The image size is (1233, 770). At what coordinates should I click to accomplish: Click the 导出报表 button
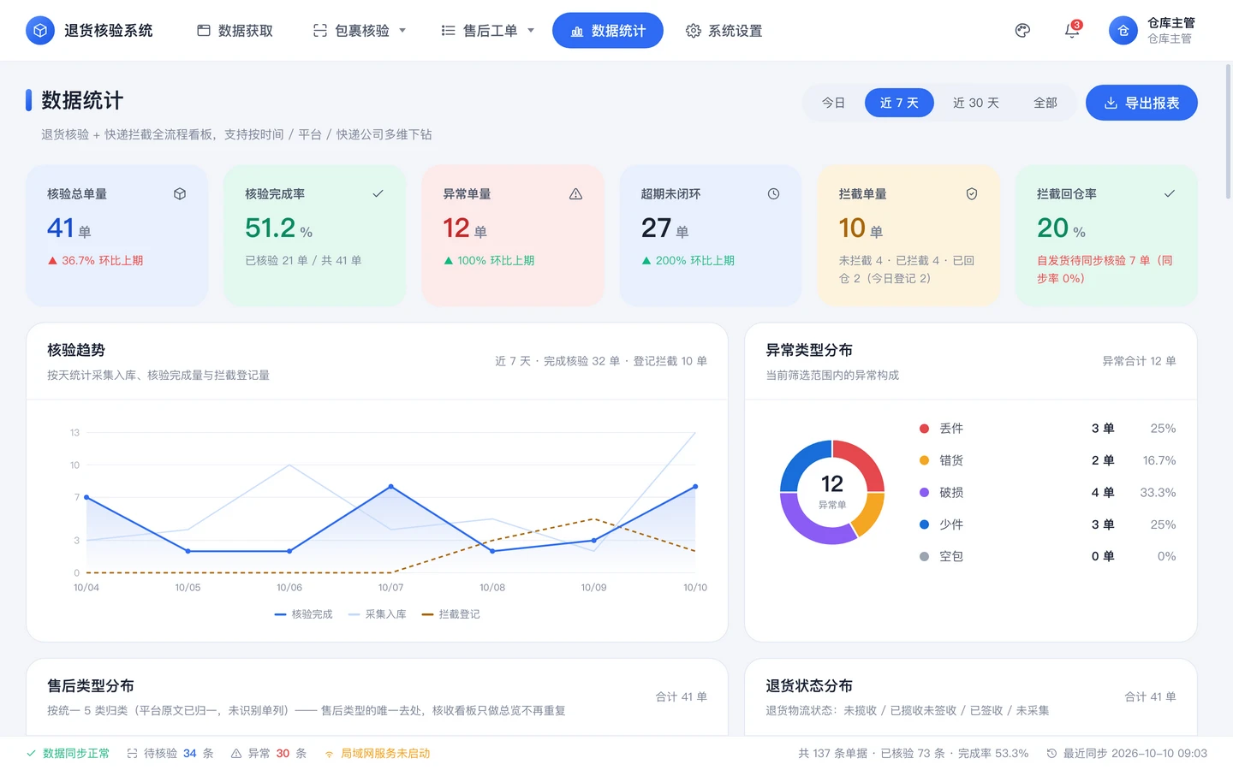point(1141,103)
